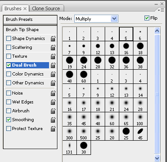Click the brush list scroll up arrow

(x=157, y=31)
